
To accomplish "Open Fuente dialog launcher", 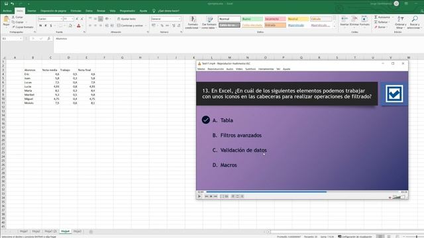I will (84, 32).
